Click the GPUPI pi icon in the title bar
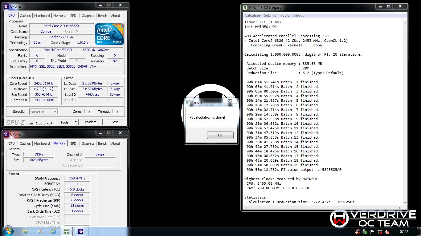421x236 pixels. pyautogui.click(x=245, y=7)
